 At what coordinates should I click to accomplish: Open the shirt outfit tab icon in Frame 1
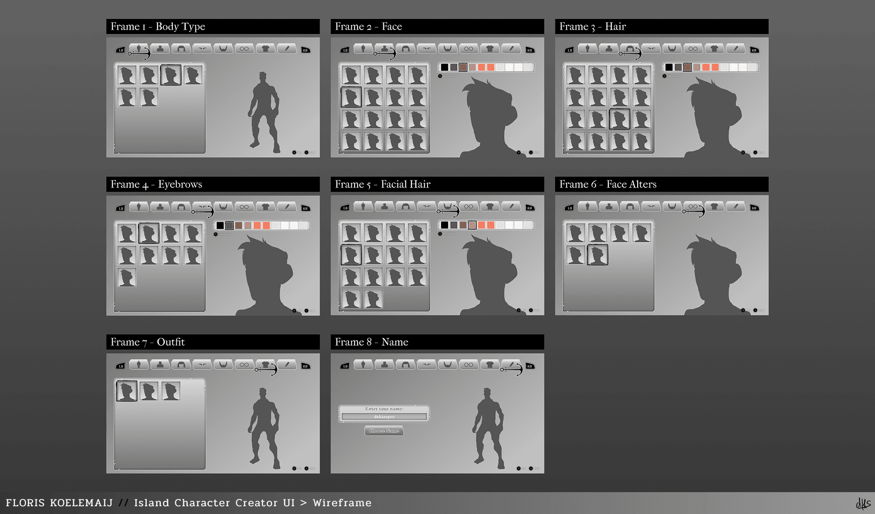click(x=266, y=49)
